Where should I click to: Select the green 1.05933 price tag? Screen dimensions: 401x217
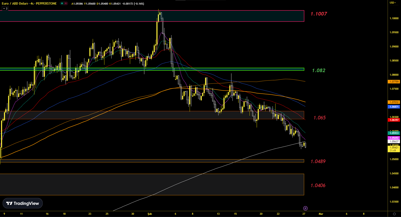(394, 133)
